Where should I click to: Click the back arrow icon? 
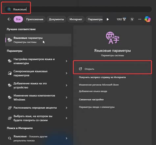pyautogui.click(x=9, y=19)
